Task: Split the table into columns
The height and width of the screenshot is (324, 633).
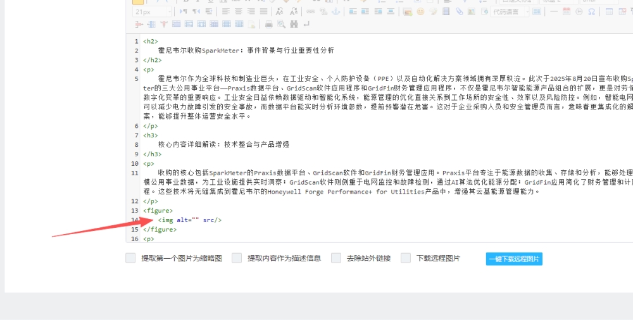Action: 239,24
